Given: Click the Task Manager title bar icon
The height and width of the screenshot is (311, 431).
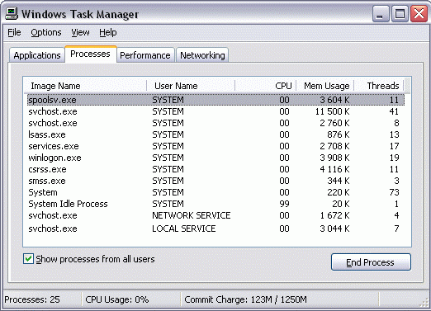Looking at the screenshot, I should 12,13.
